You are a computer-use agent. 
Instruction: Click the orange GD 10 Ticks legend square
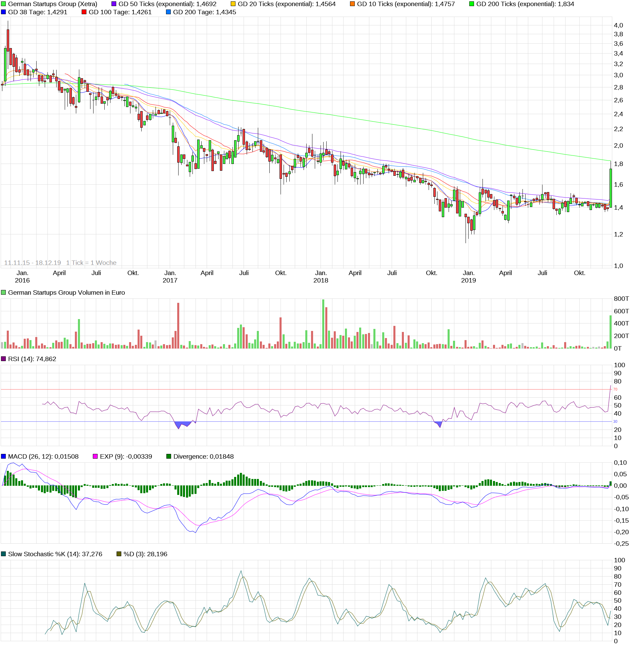pos(352,4)
